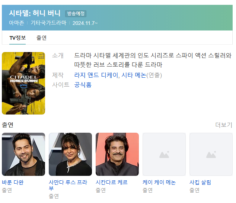The height and width of the screenshot is (203, 236).
Task: Click the 케이 케이 메논 name link
Action: pyautogui.click(x=159, y=182)
